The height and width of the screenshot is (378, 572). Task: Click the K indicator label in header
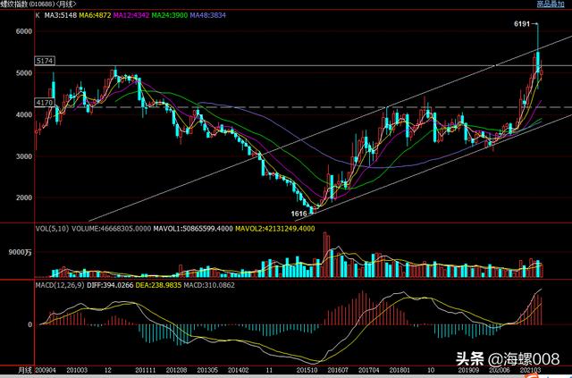point(38,15)
